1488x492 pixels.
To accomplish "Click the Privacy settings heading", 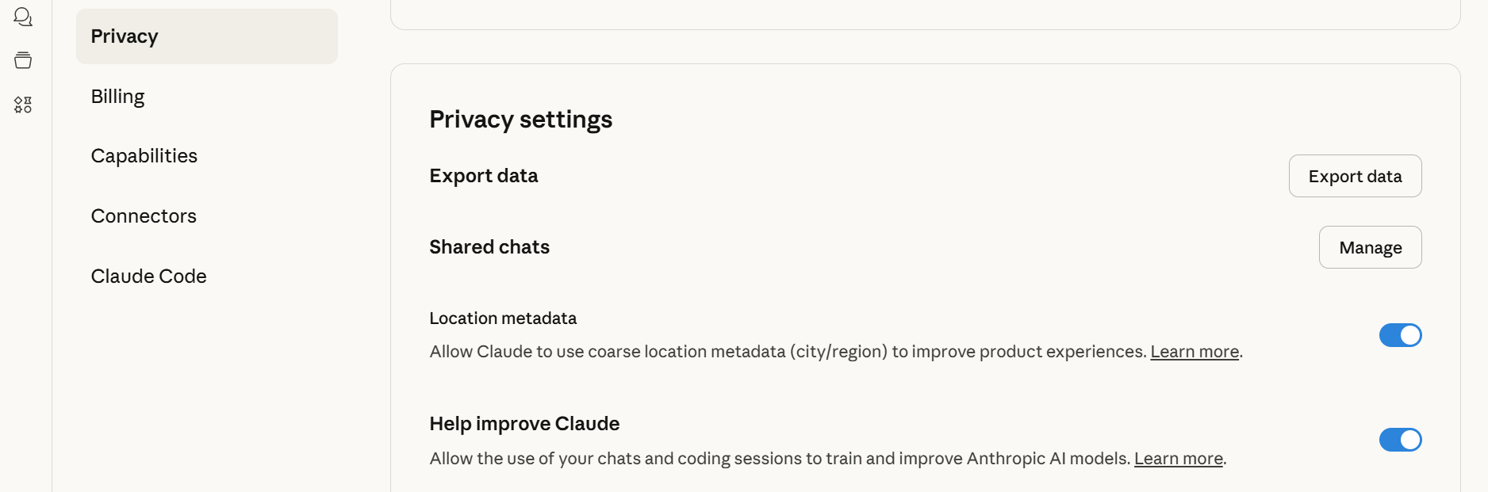I will (x=520, y=119).
